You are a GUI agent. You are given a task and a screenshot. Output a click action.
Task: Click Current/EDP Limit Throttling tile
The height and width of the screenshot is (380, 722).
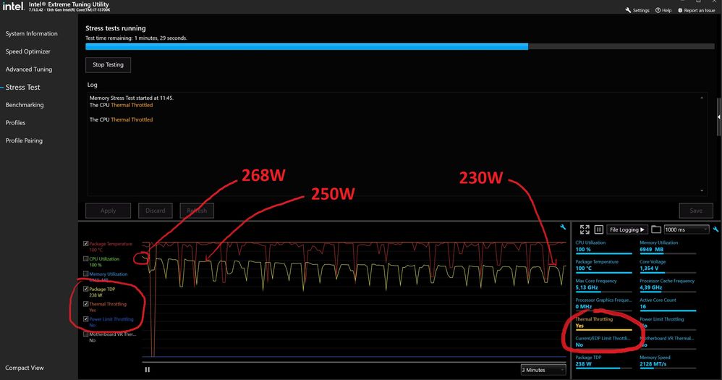click(x=603, y=342)
